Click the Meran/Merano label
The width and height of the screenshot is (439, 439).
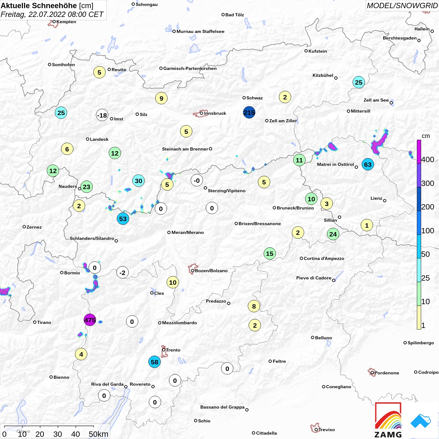point(188,232)
